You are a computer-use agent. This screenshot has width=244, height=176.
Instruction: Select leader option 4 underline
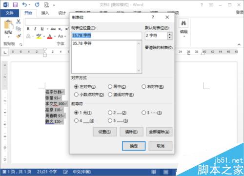click(76, 120)
